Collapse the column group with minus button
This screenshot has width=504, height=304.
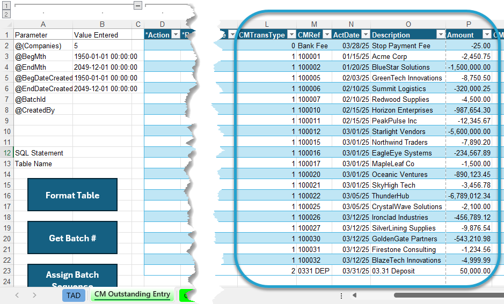pos(138,5)
